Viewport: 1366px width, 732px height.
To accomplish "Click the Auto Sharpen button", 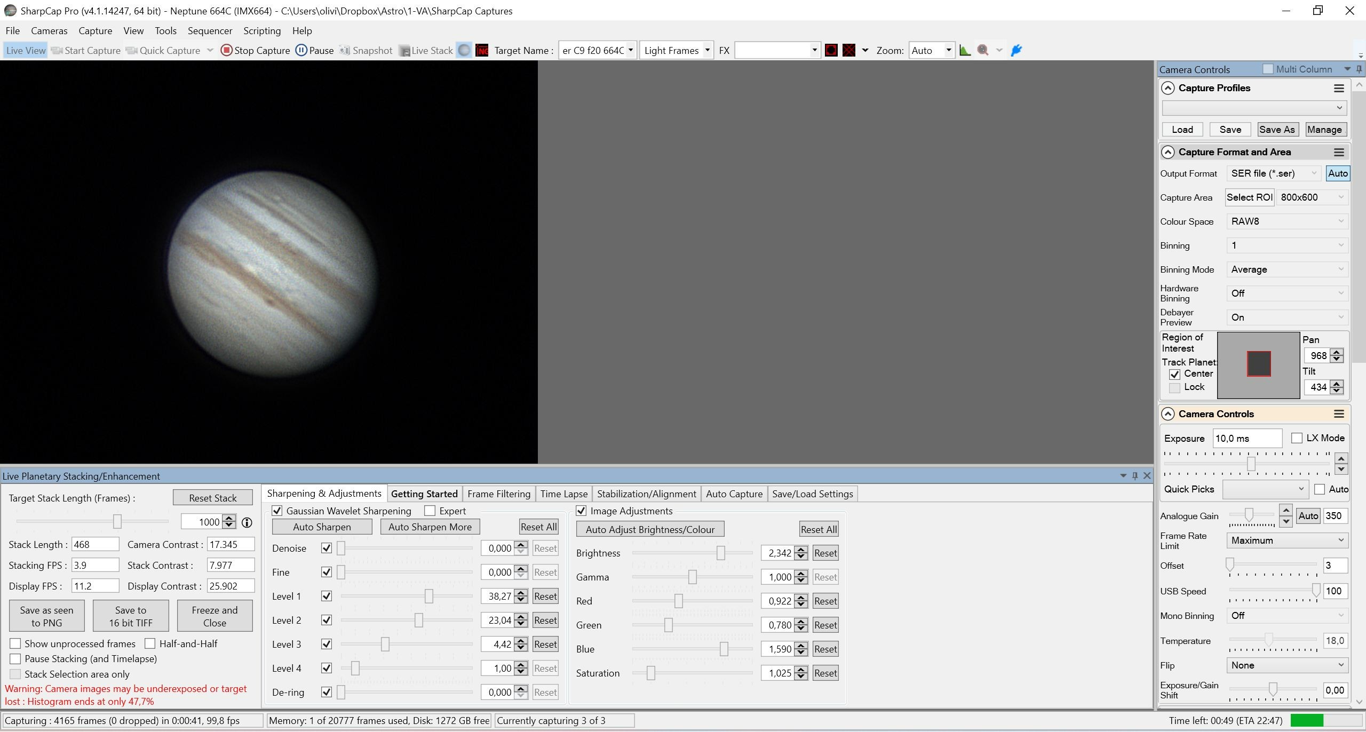I will pyautogui.click(x=322, y=527).
